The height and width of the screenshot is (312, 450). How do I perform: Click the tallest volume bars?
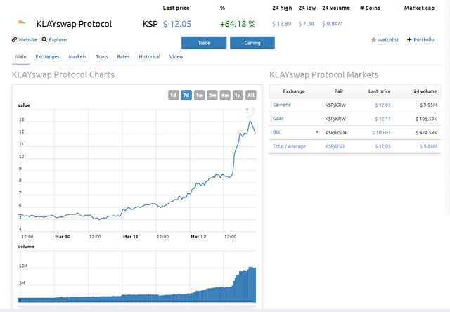[252, 285]
